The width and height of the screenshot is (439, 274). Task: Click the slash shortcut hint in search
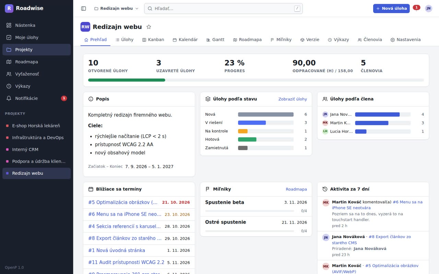(x=297, y=9)
